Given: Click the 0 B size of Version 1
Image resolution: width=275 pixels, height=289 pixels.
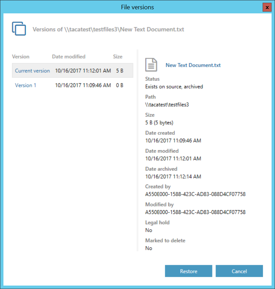Looking at the screenshot, I should pyautogui.click(x=119, y=85).
